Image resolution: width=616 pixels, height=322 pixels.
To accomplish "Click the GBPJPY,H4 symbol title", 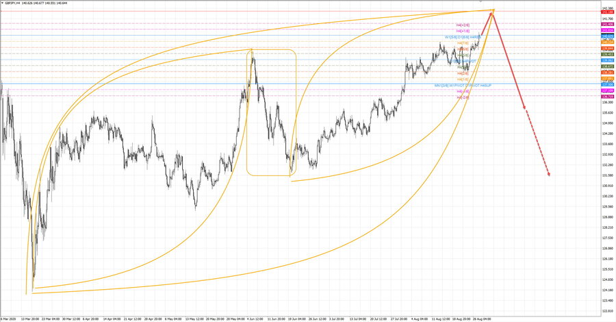I will (x=13, y=3).
